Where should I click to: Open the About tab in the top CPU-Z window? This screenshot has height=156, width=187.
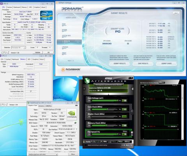[x=43, y=7]
